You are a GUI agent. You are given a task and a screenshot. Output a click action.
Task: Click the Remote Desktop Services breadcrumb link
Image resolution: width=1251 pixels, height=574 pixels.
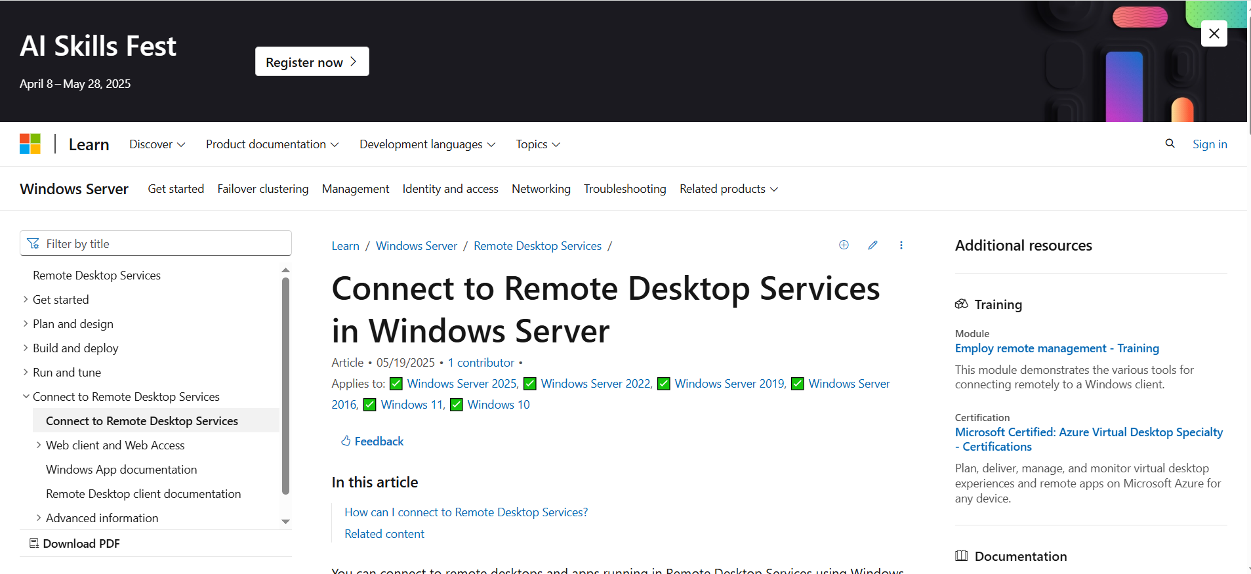click(538, 246)
